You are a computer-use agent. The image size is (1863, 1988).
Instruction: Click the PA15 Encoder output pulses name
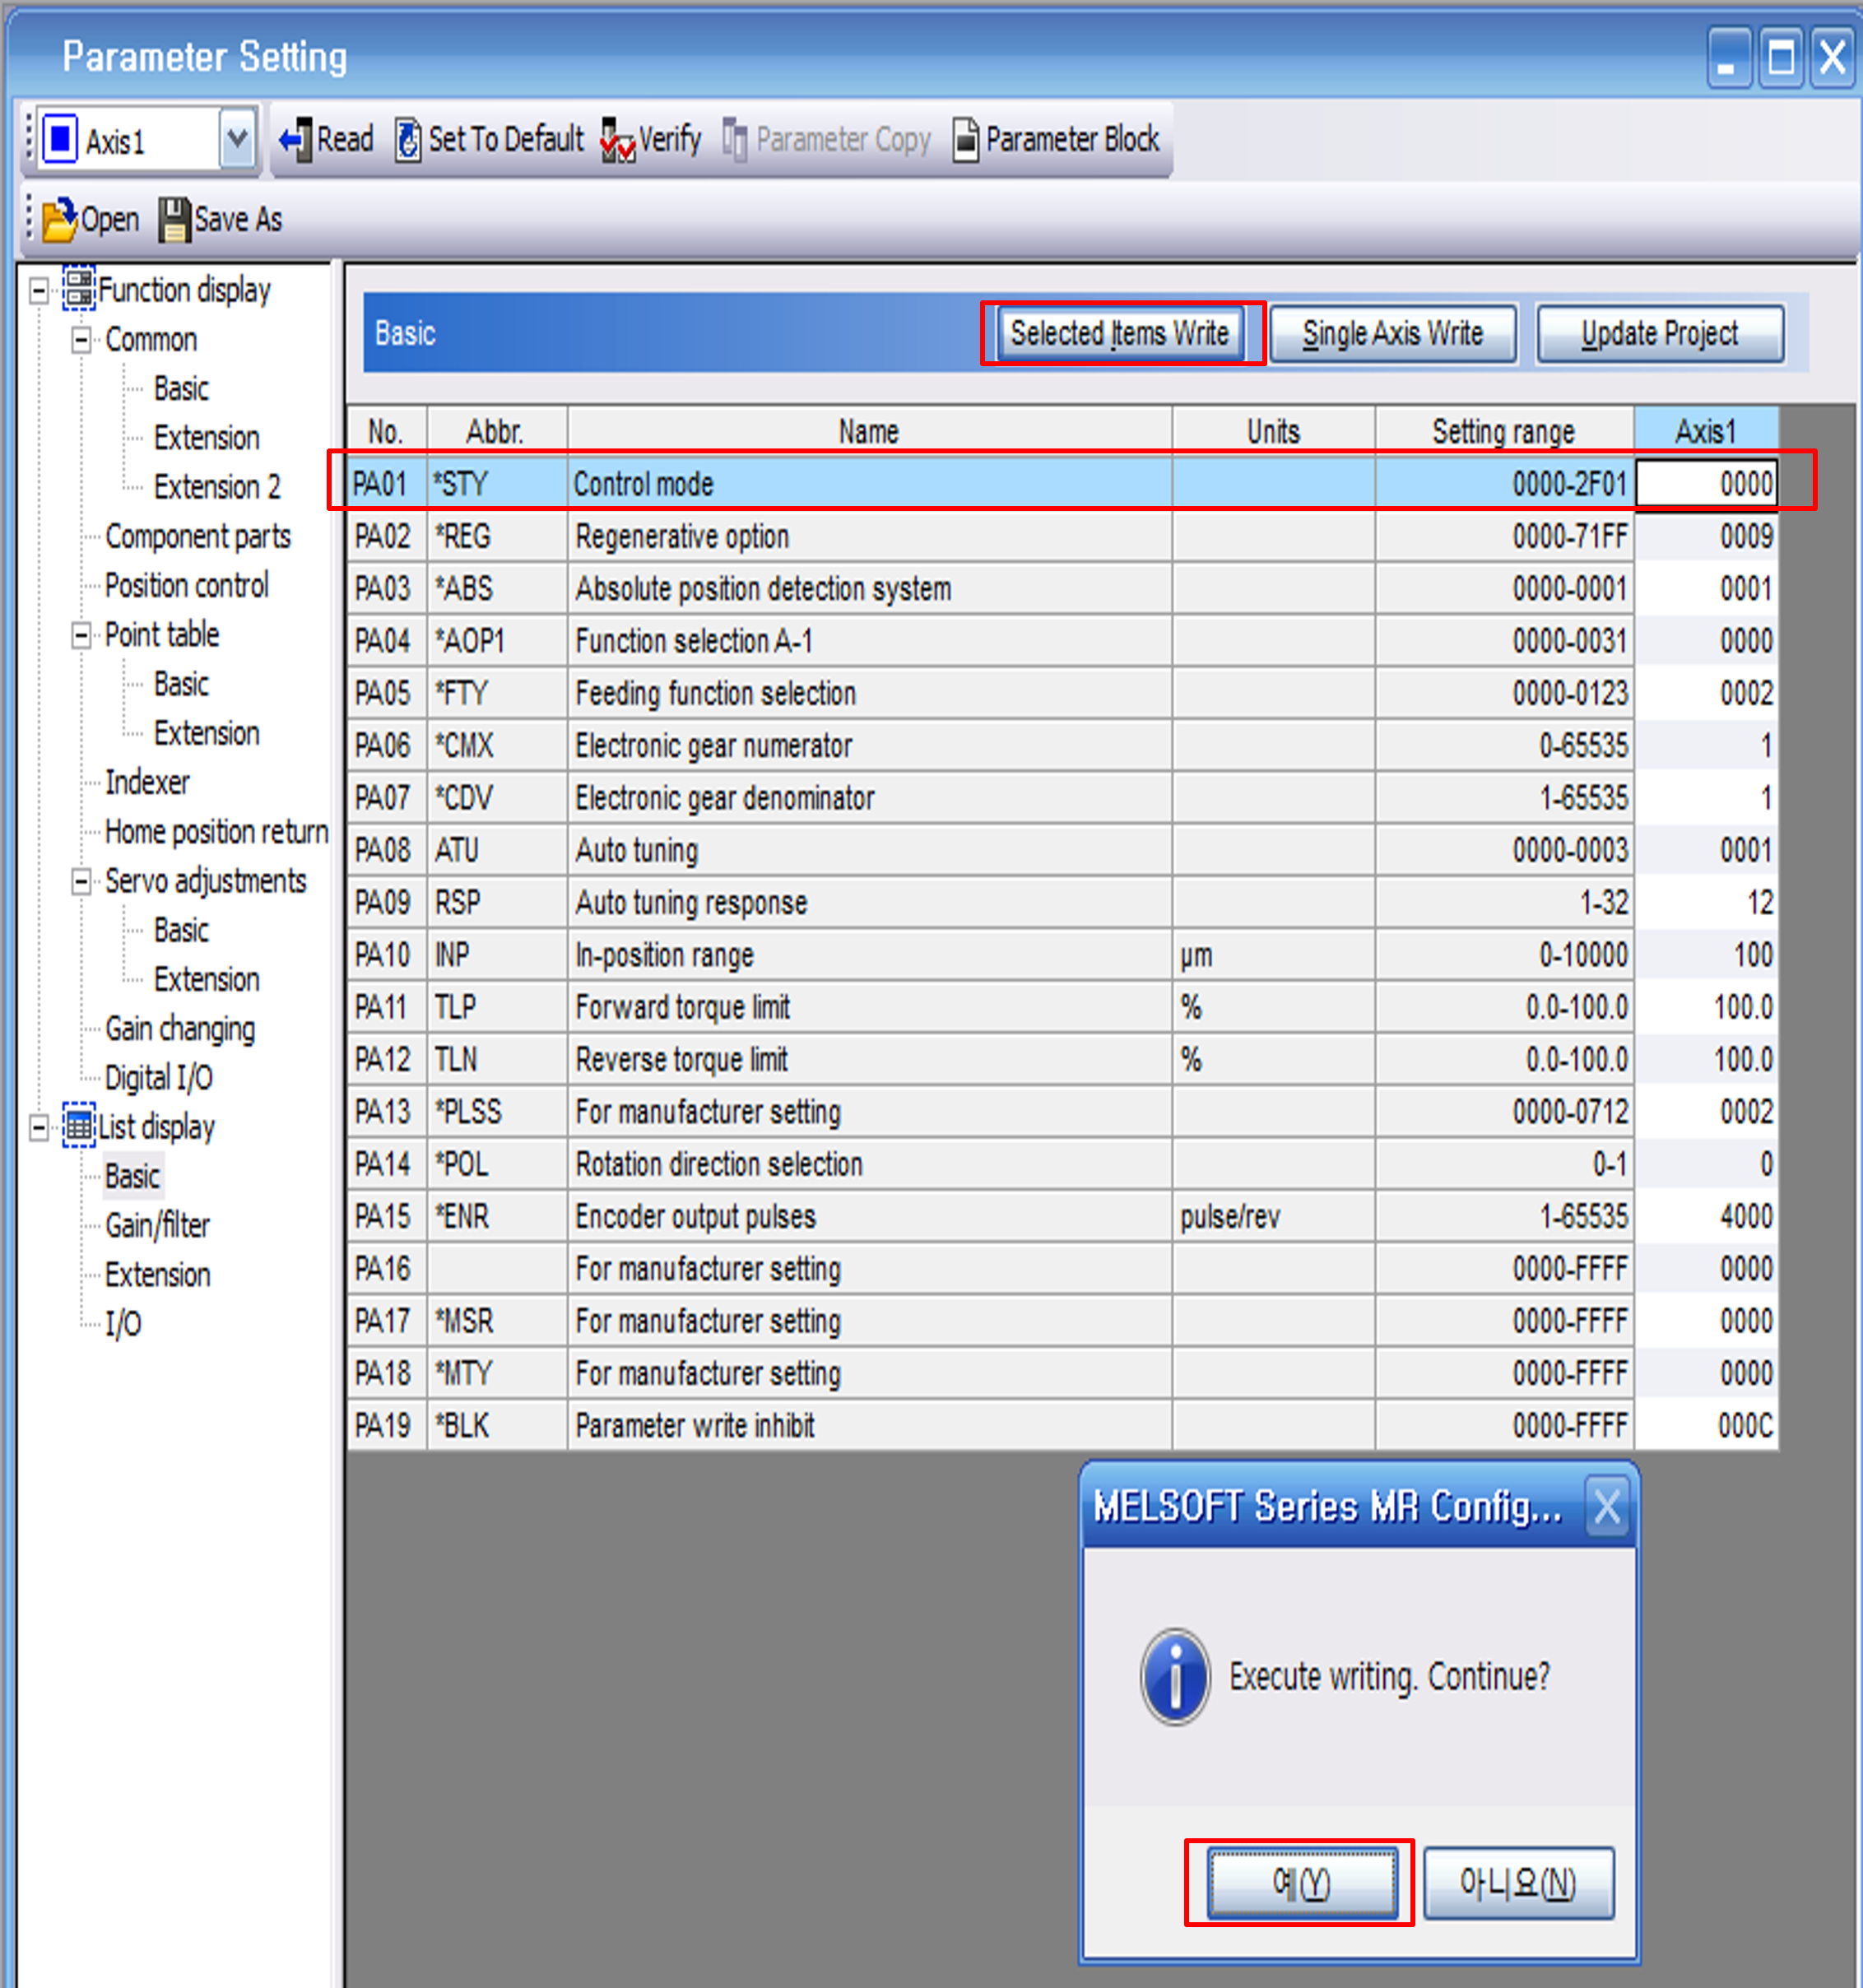(696, 1217)
